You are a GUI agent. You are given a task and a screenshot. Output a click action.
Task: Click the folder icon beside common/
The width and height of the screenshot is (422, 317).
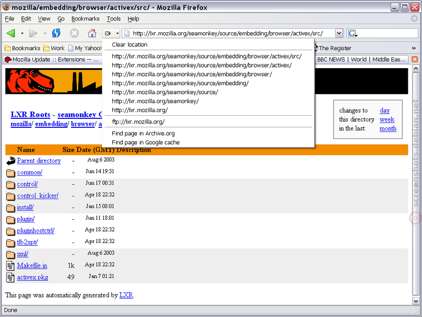click(x=11, y=173)
